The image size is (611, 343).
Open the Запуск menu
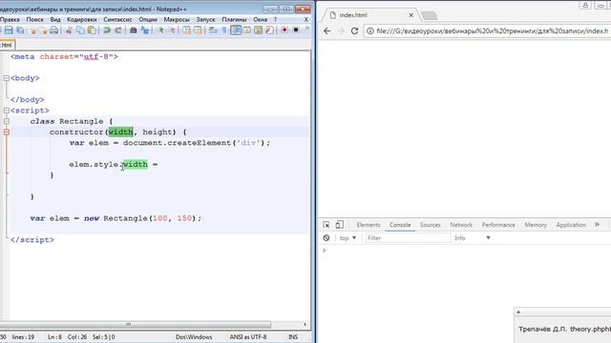click(206, 19)
